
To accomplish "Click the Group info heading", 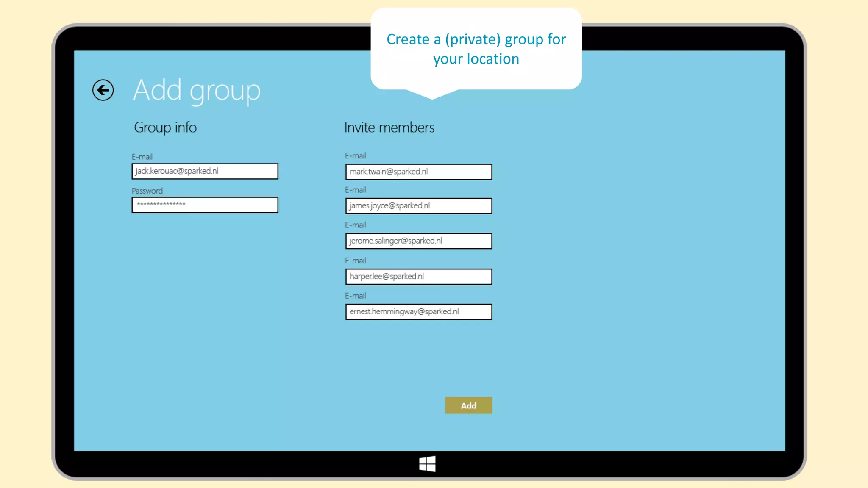I will (165, 128).
